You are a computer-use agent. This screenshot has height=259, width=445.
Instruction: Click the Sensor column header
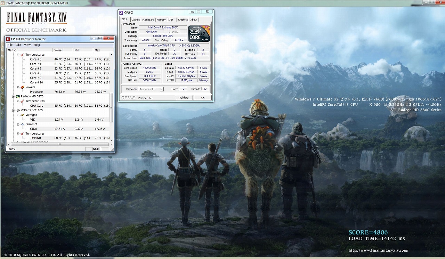[30, 50]
